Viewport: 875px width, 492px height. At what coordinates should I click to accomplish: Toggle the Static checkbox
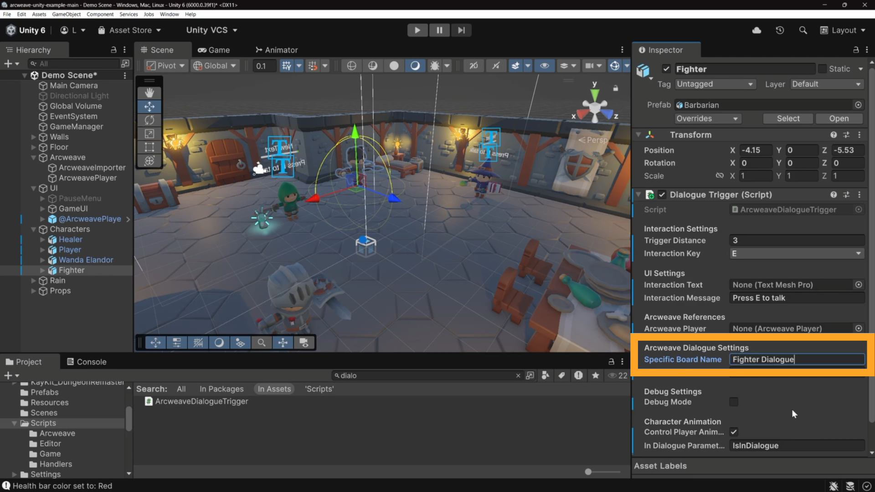(x=822, y=69)
